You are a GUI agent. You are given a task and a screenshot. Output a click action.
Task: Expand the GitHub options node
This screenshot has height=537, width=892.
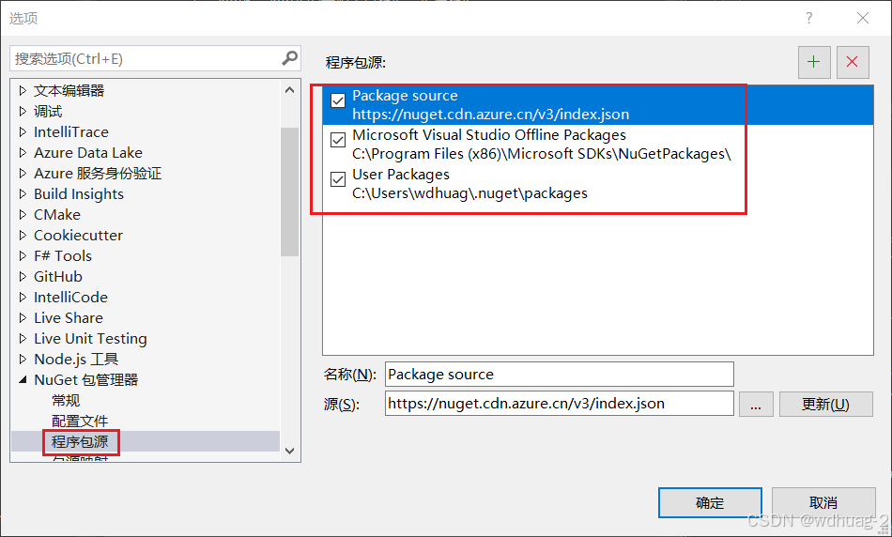[x=23, y=276]
